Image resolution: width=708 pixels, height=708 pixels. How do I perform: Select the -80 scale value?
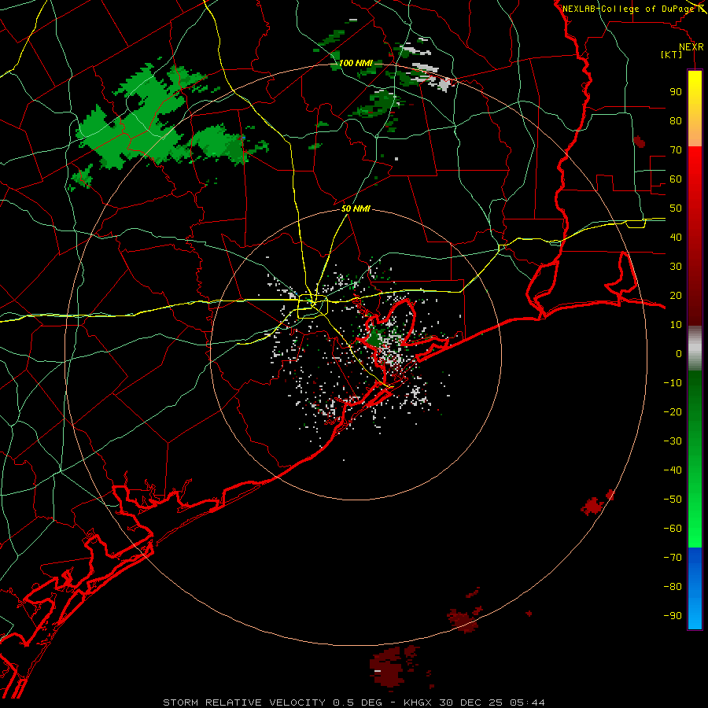(x=673, y=587)
